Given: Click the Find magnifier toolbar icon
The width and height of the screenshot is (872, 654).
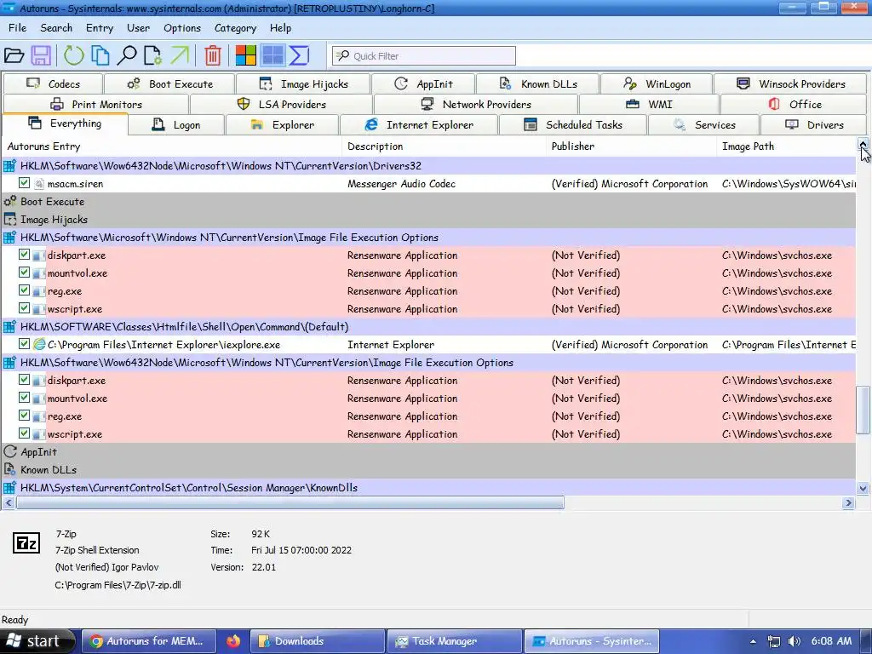Looking at the screenshot, I should click(x=127, y=55).
